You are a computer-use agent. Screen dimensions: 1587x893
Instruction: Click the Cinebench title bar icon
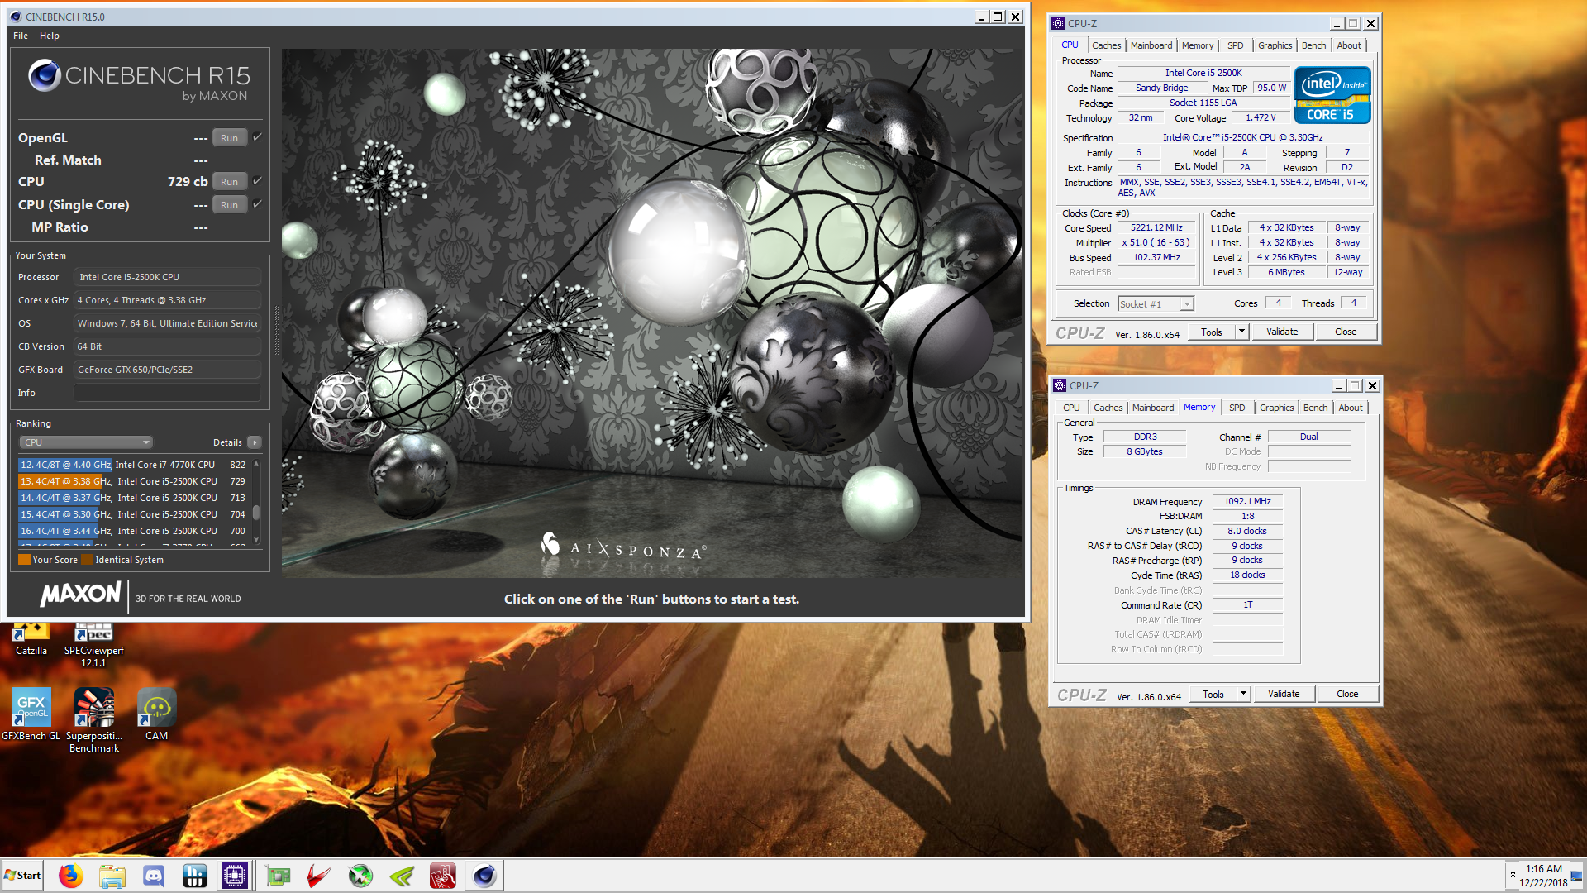tap(16, 17)
